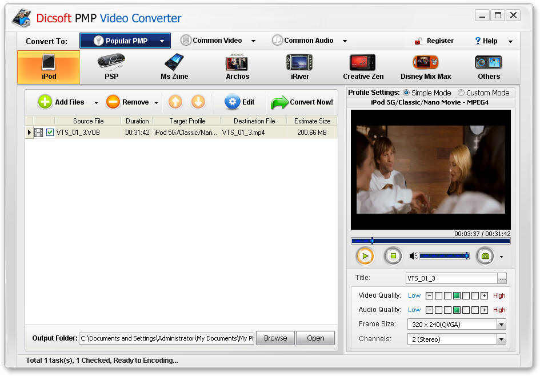The image size is (540, 376).
Task: Set Video Quality to the lowest box
Action: [x=438, y=295]
